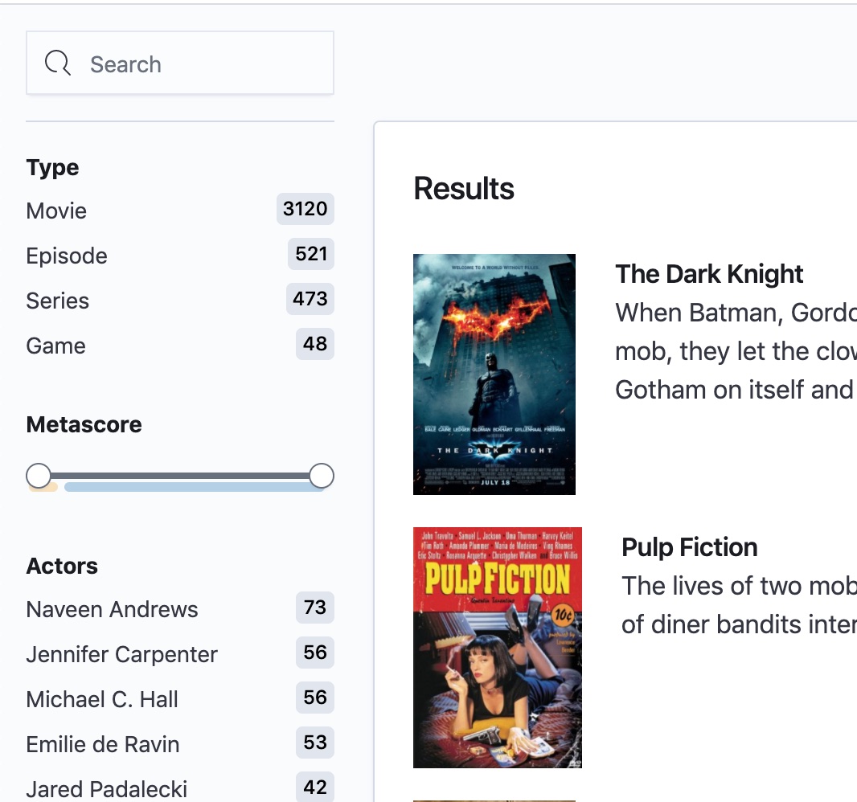The height and width of the screenshot is (802, 857).
Task: Focus the Search input field
Action: tap(180, 63)
